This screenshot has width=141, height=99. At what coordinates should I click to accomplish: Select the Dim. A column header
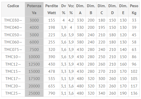pyautogui.click(x=80, y=9)
